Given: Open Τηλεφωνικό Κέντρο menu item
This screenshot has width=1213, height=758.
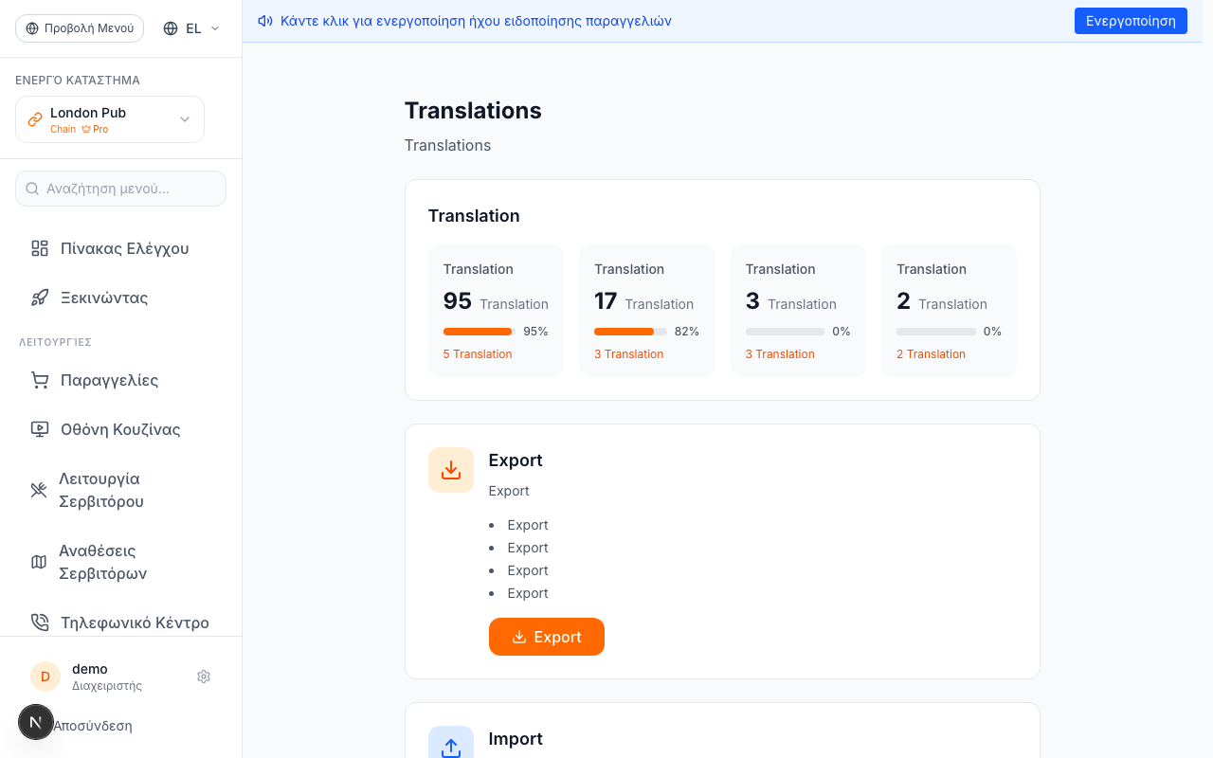Looking at the screenshot, I should (120, 623).
